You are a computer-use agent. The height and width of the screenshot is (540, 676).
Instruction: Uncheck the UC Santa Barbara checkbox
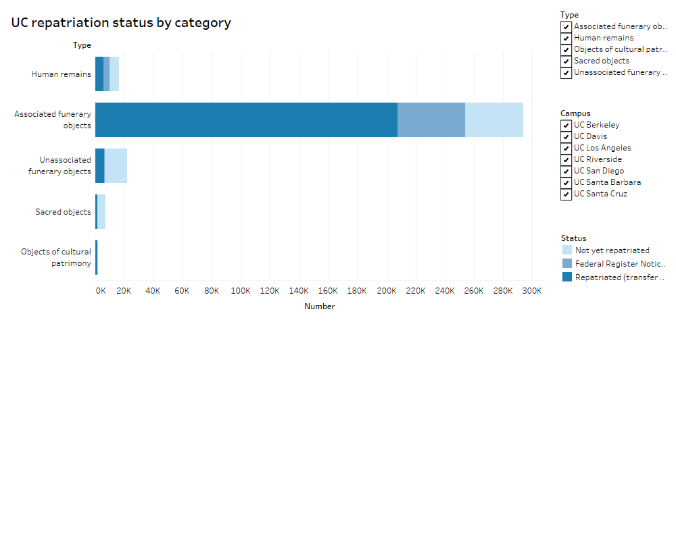pos(566,183)
